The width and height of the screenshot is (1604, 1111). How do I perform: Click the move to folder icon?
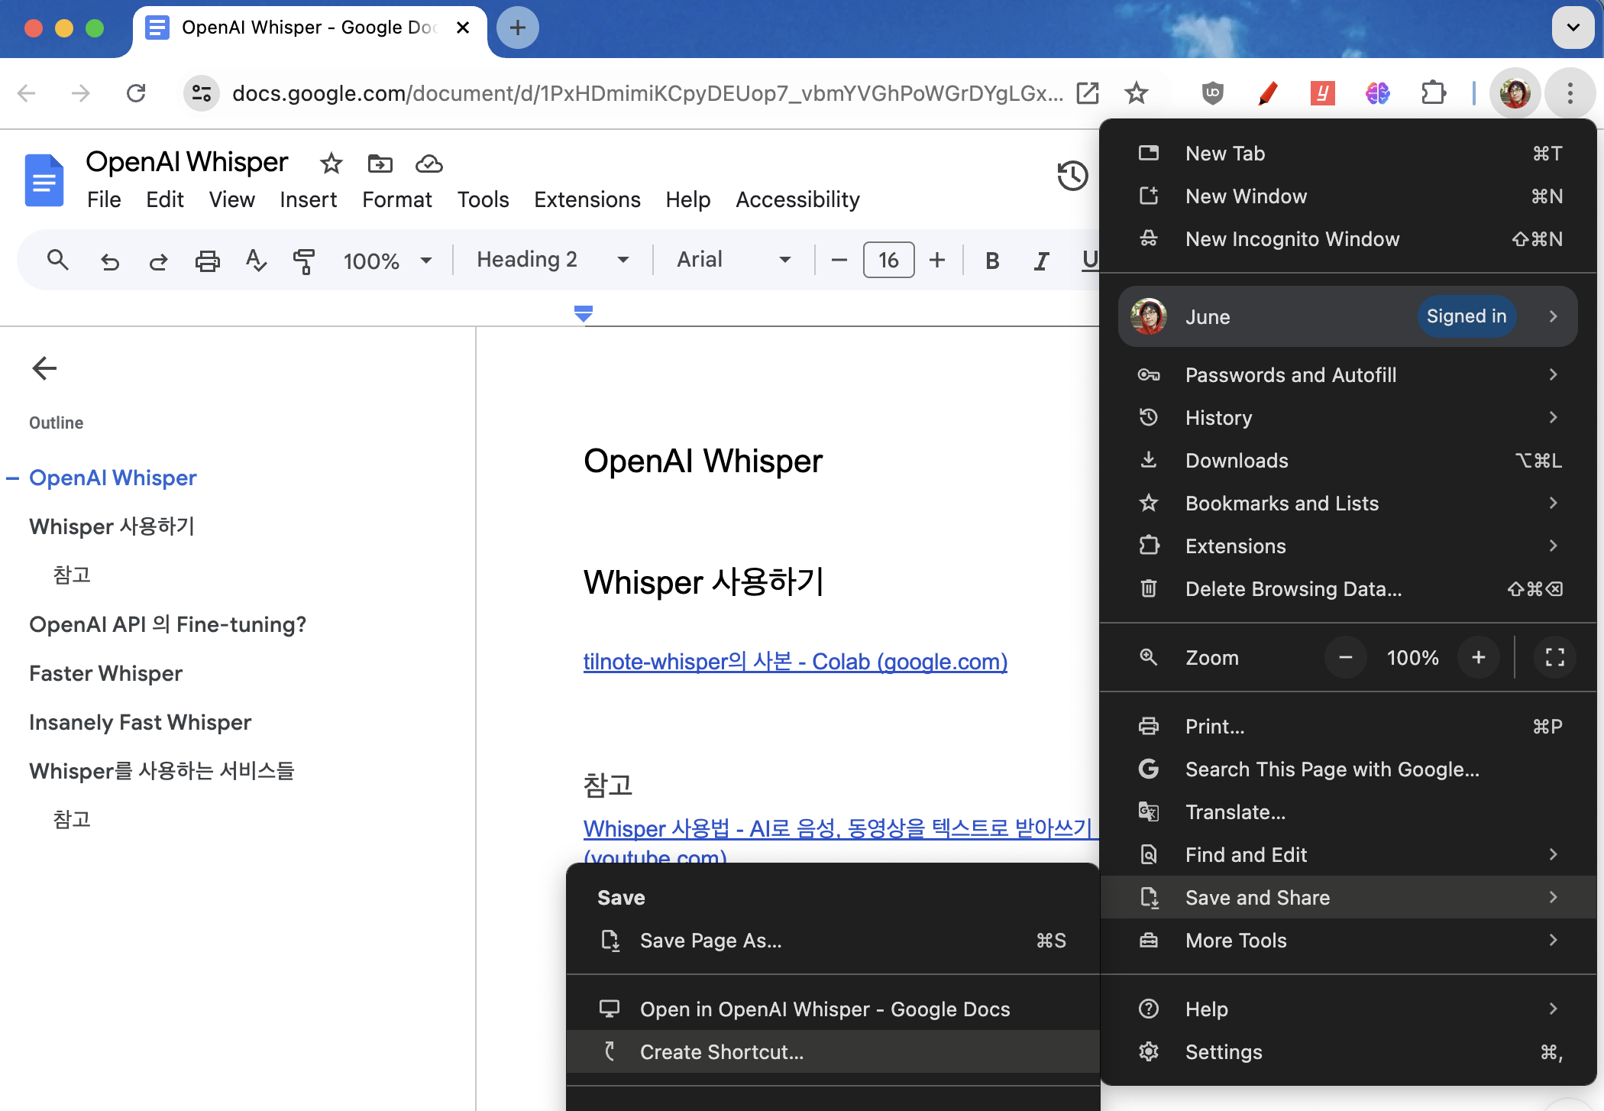(x=380, y=164)
